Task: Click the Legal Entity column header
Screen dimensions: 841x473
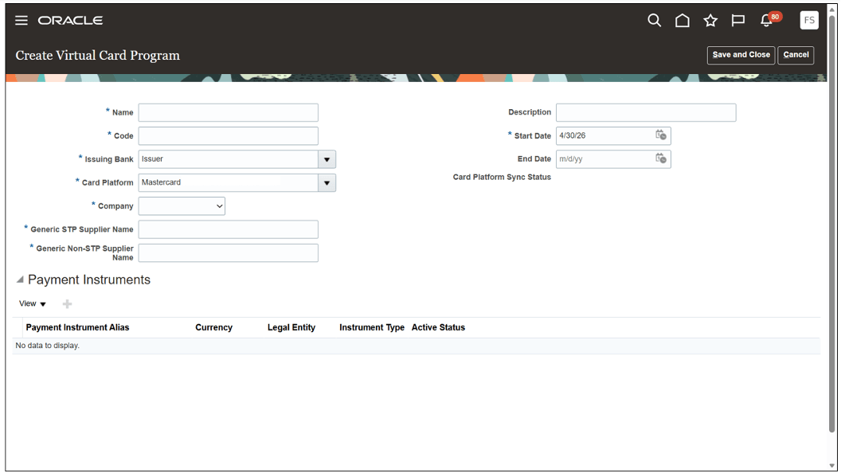Action: [291, 327]
